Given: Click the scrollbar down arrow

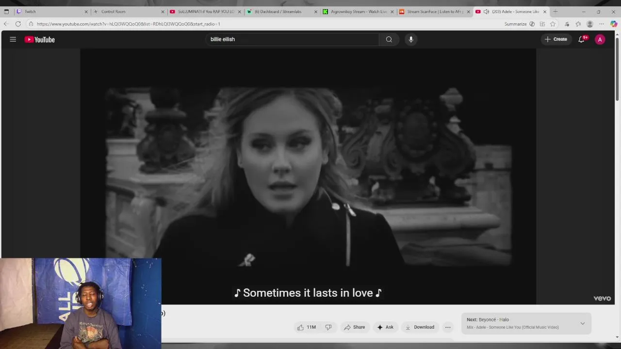Looking at the screenshot, I should click(x=617, y=337).
